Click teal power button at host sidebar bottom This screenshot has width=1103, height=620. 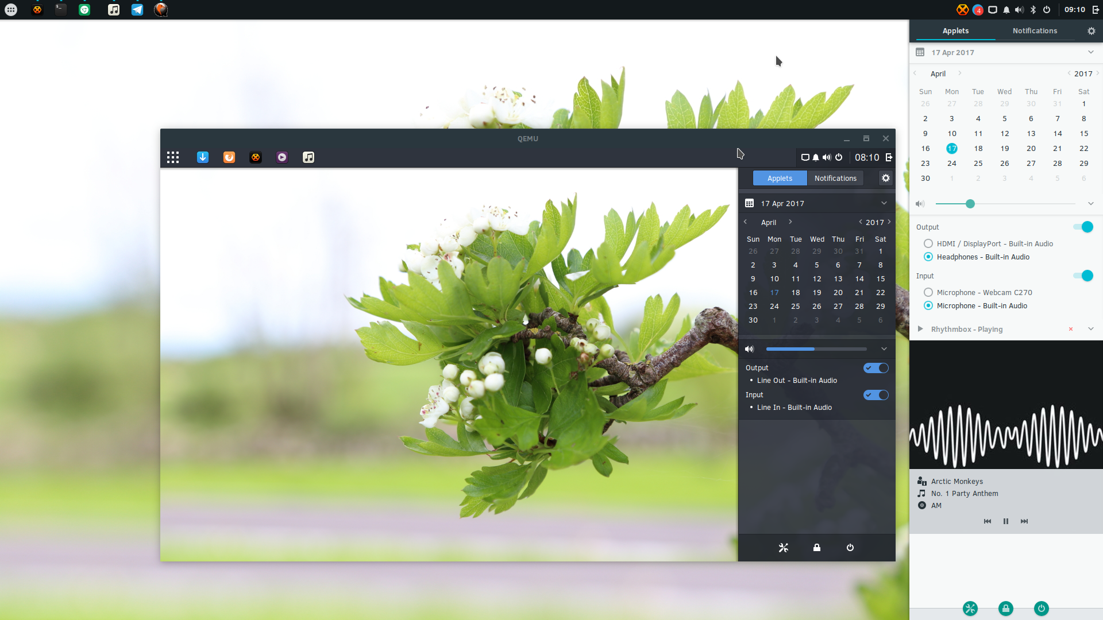pyautogui.click(x=1042, y=609)
